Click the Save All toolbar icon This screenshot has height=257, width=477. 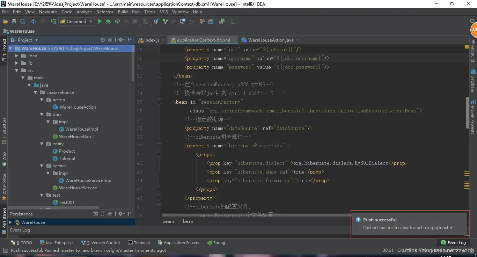(x=14, y=21)
